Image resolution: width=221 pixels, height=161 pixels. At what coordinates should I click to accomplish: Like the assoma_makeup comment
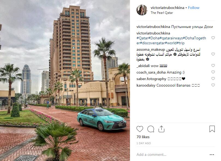click(x=213, y=54)
